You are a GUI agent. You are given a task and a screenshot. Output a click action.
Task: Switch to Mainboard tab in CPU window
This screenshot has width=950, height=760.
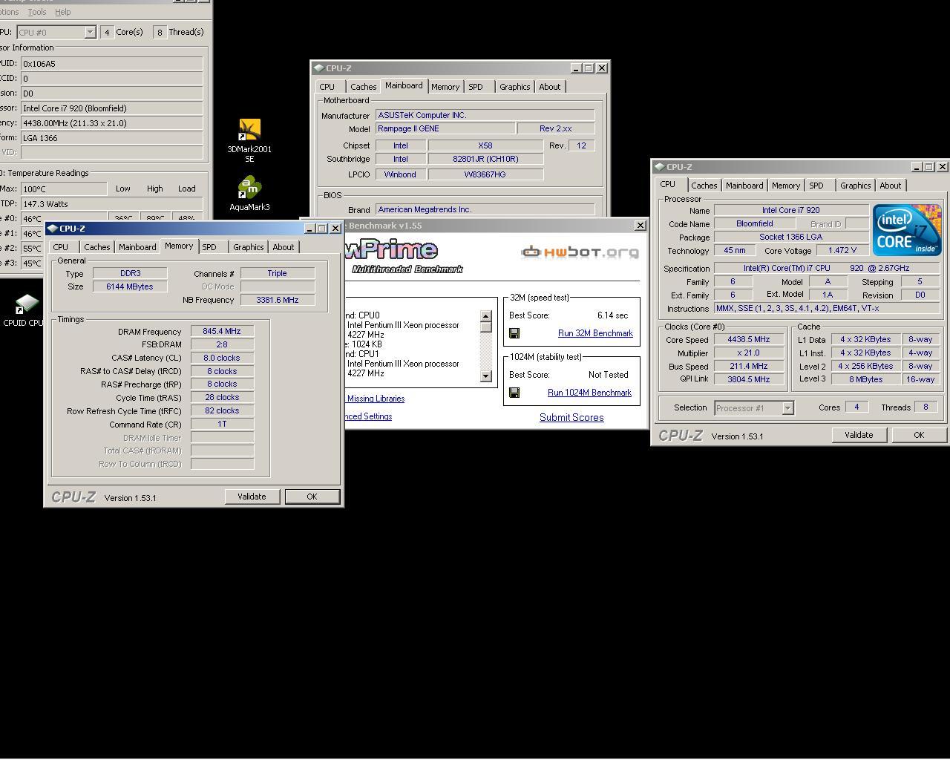coord(744,186)
